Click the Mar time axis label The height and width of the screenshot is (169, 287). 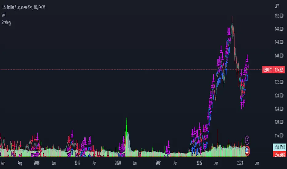(2, 163)
